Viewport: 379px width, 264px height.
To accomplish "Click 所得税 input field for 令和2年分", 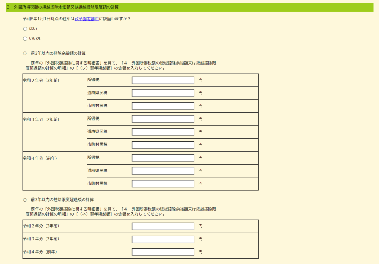I will (163, 80).
